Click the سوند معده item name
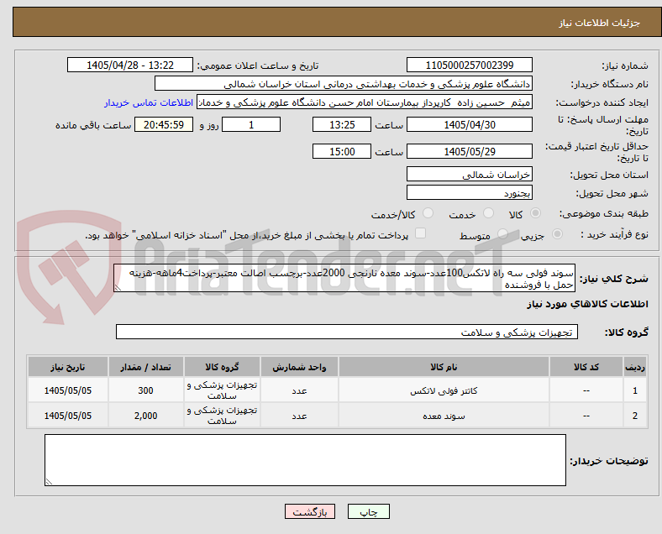The height and width of the screenshot is (534, 662). click(x=444, y=416)
